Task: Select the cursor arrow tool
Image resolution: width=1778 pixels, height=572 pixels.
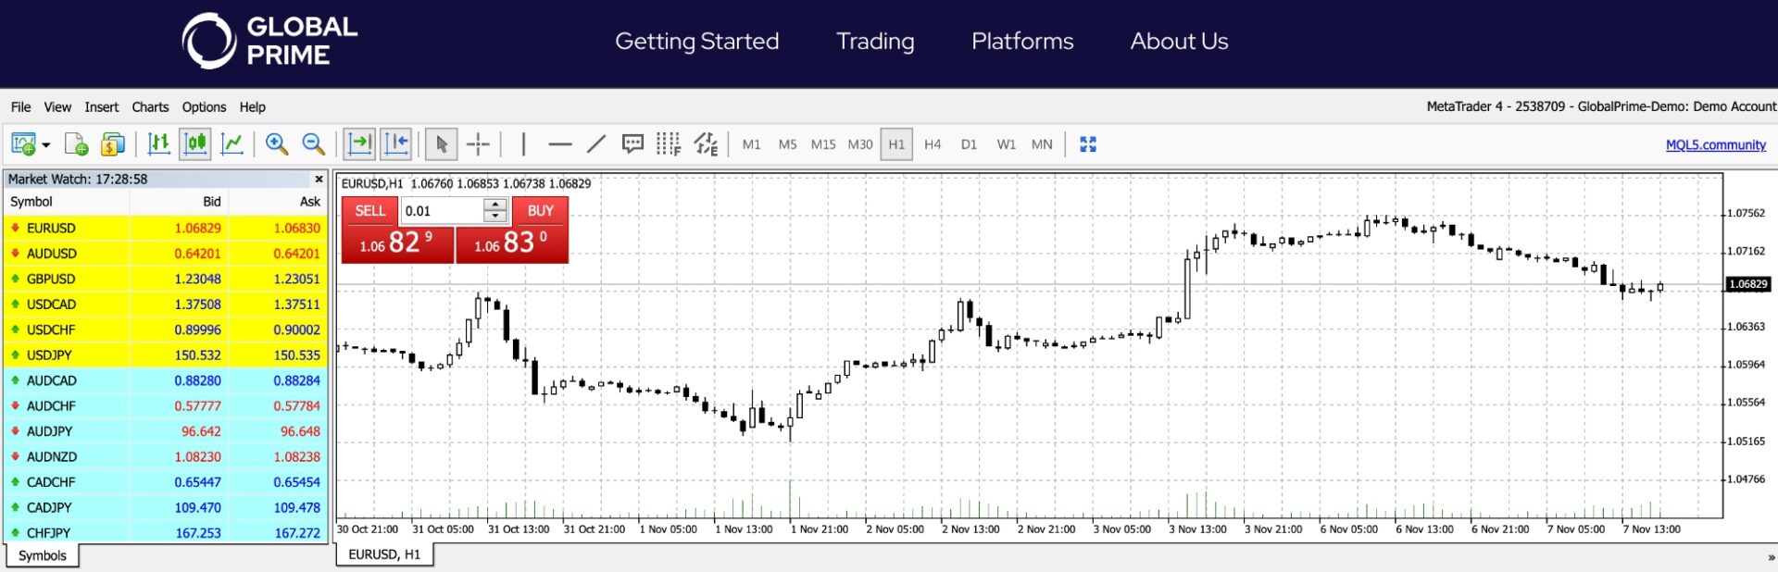Action: coord(442,144)
